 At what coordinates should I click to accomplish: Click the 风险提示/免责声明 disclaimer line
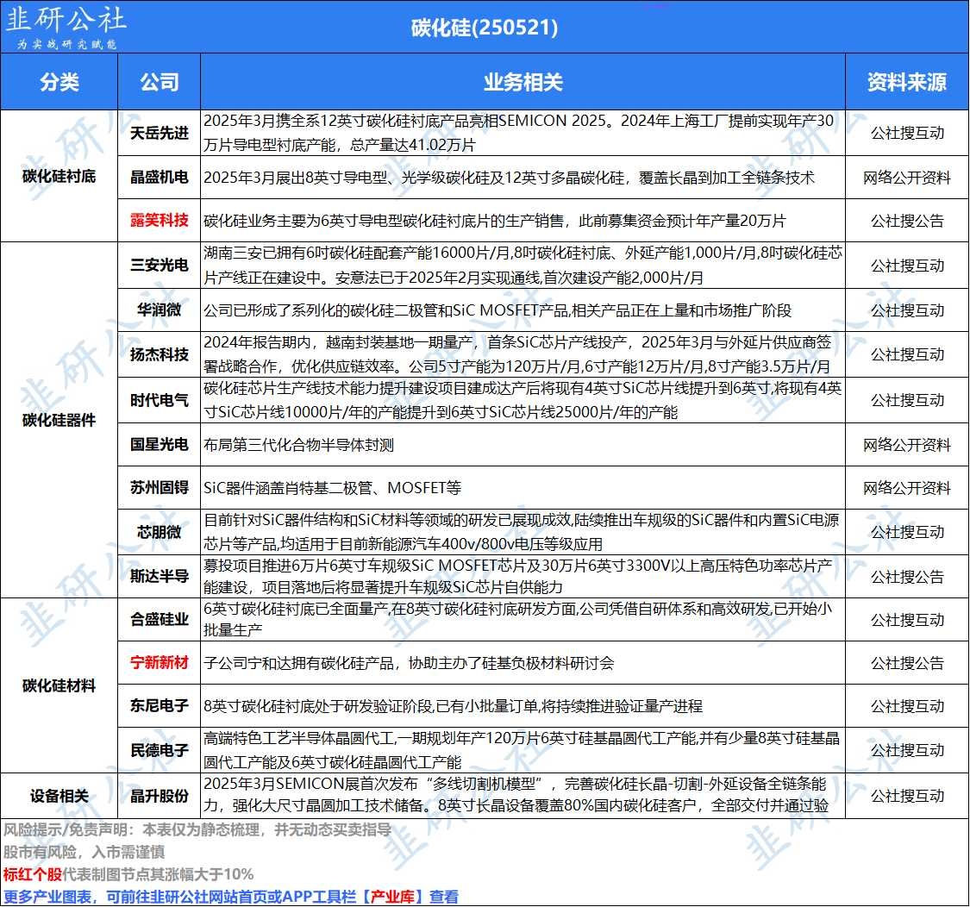[x=197, y=829]
